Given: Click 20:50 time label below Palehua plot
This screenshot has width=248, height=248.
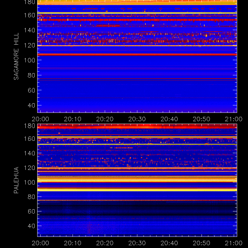Looking at the screenshot, I should pyautogui.click(x=201, y=243).
